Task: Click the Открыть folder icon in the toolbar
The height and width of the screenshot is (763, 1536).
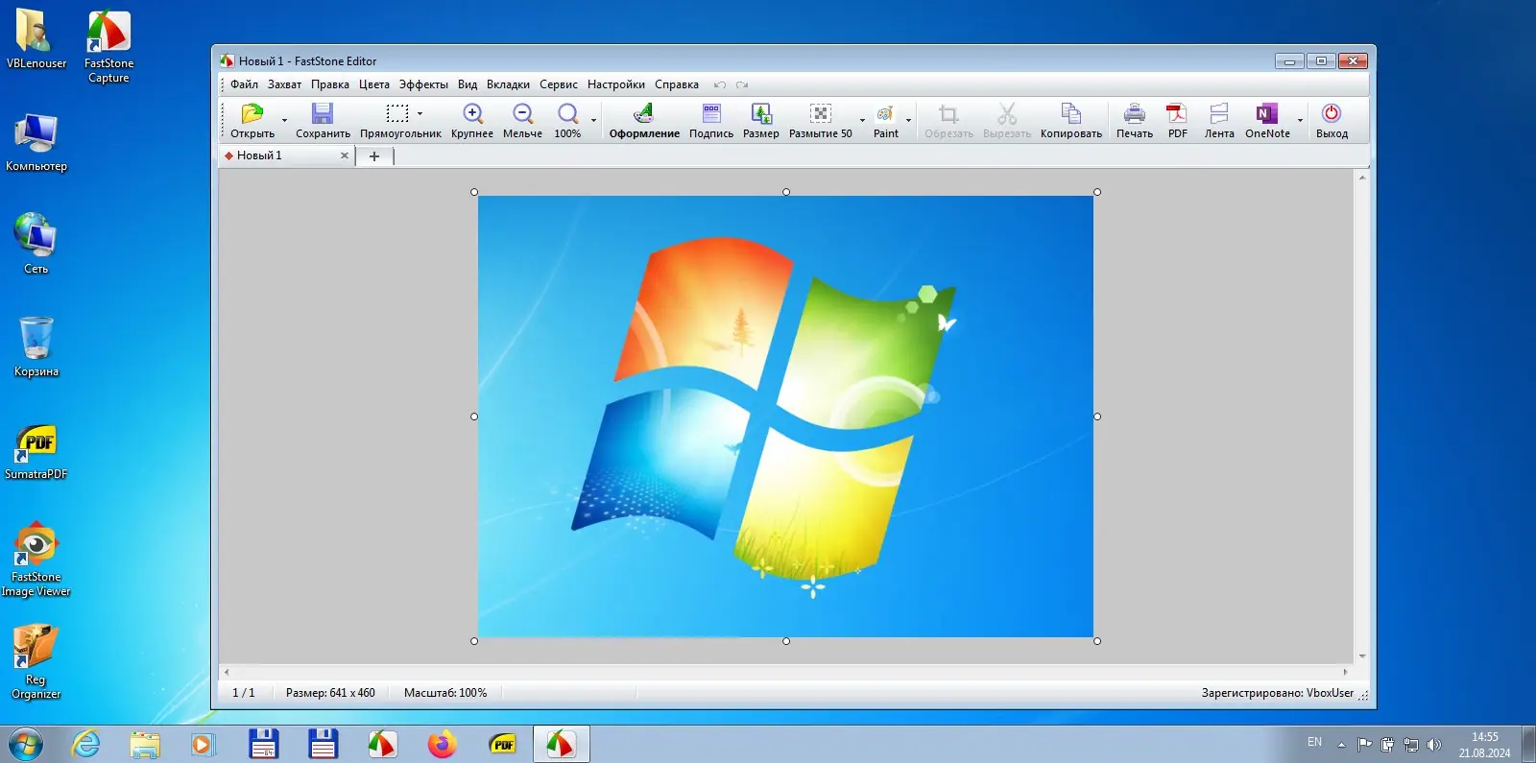Action: (x=252, y=114)
